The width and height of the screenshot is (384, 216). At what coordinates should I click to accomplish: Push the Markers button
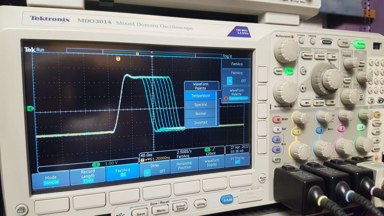377,148
